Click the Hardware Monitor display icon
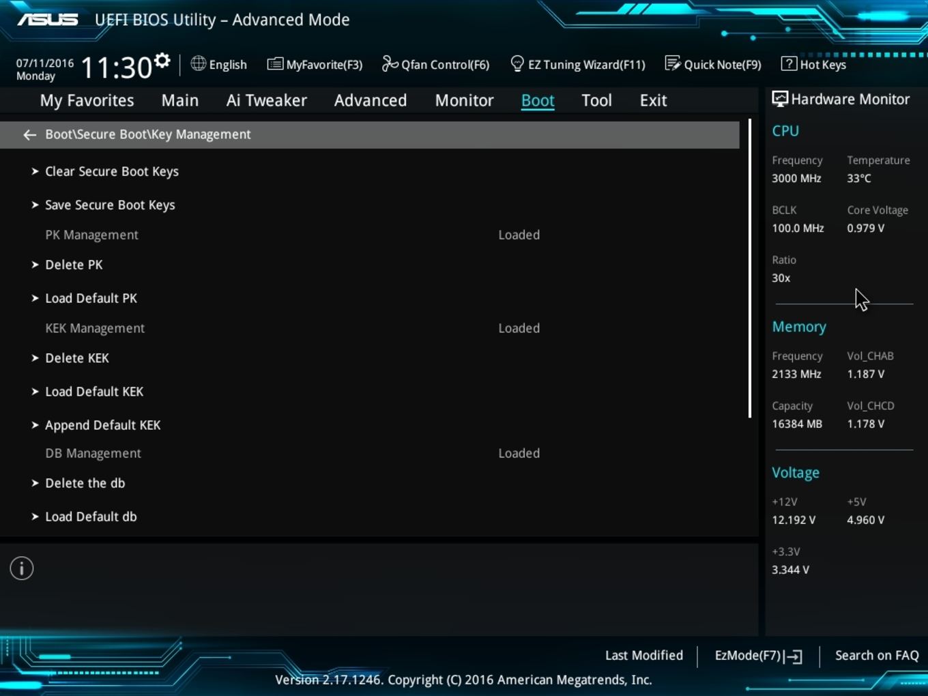928x696 pixels. click(780, 99)
